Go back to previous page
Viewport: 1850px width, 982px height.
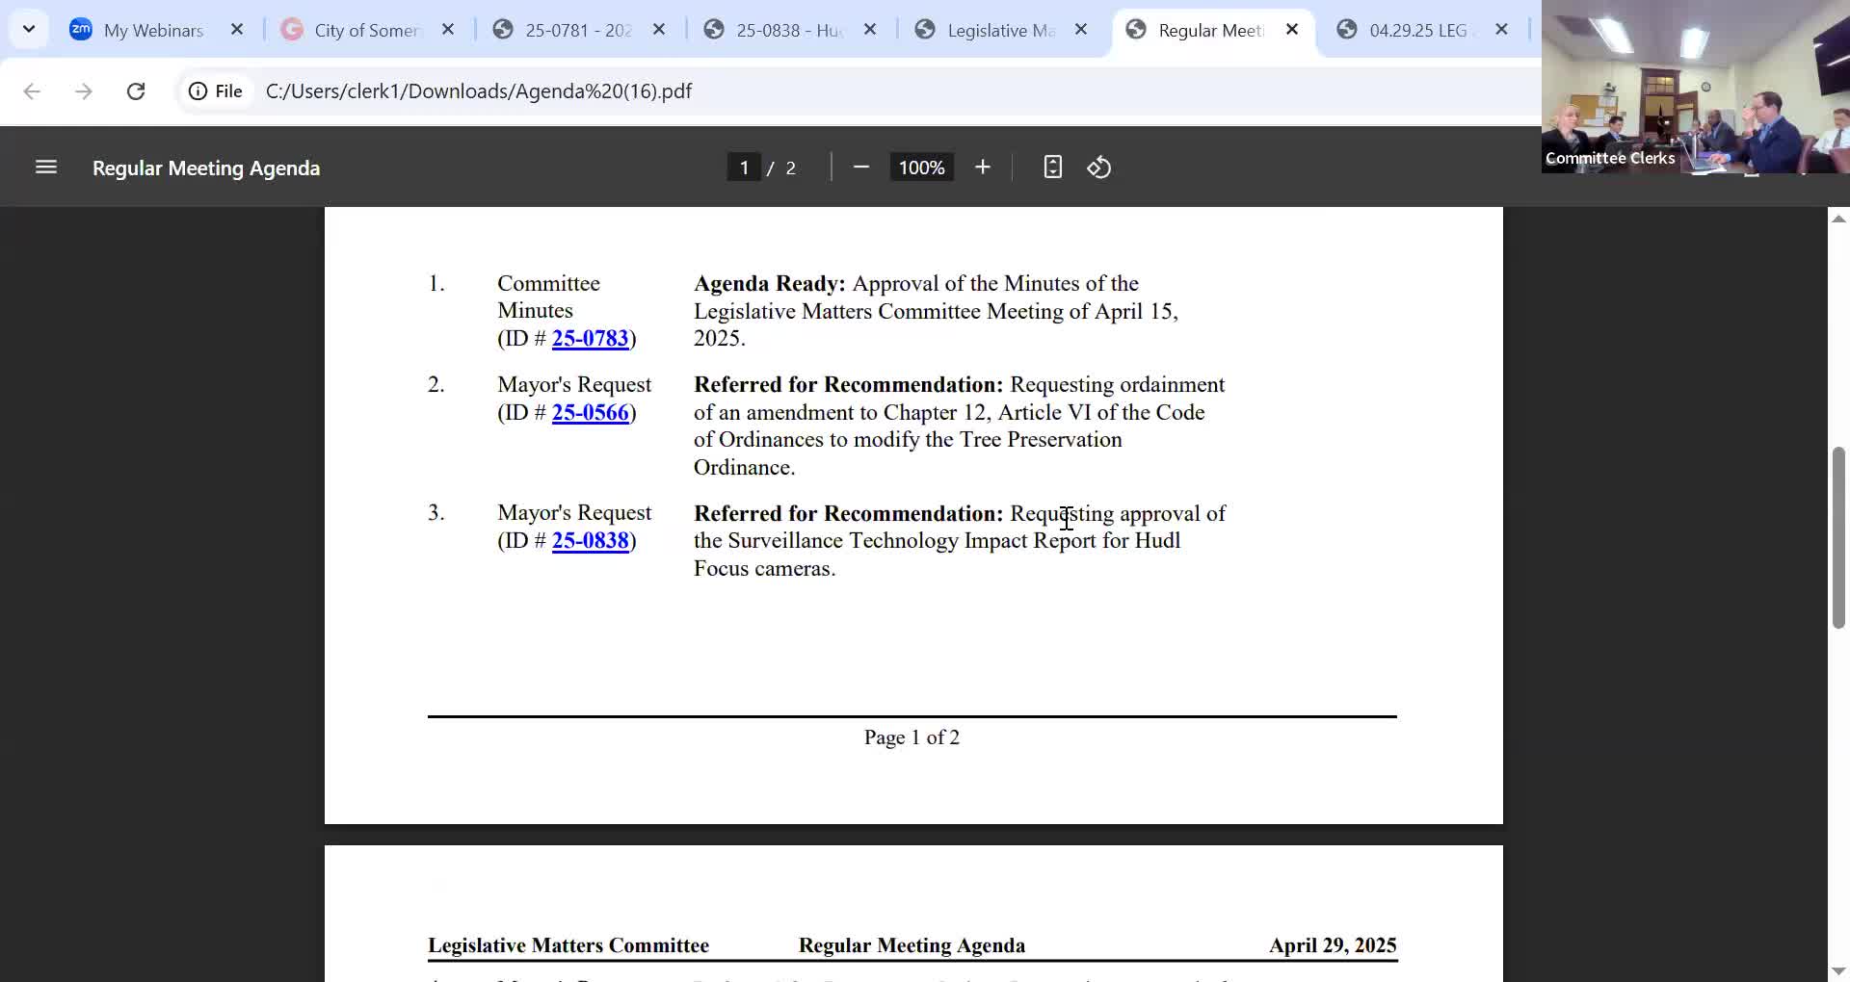pos(32,91)
